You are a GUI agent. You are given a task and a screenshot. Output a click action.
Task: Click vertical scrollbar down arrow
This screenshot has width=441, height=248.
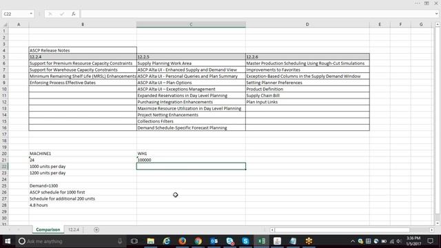(x=438, y=223)
